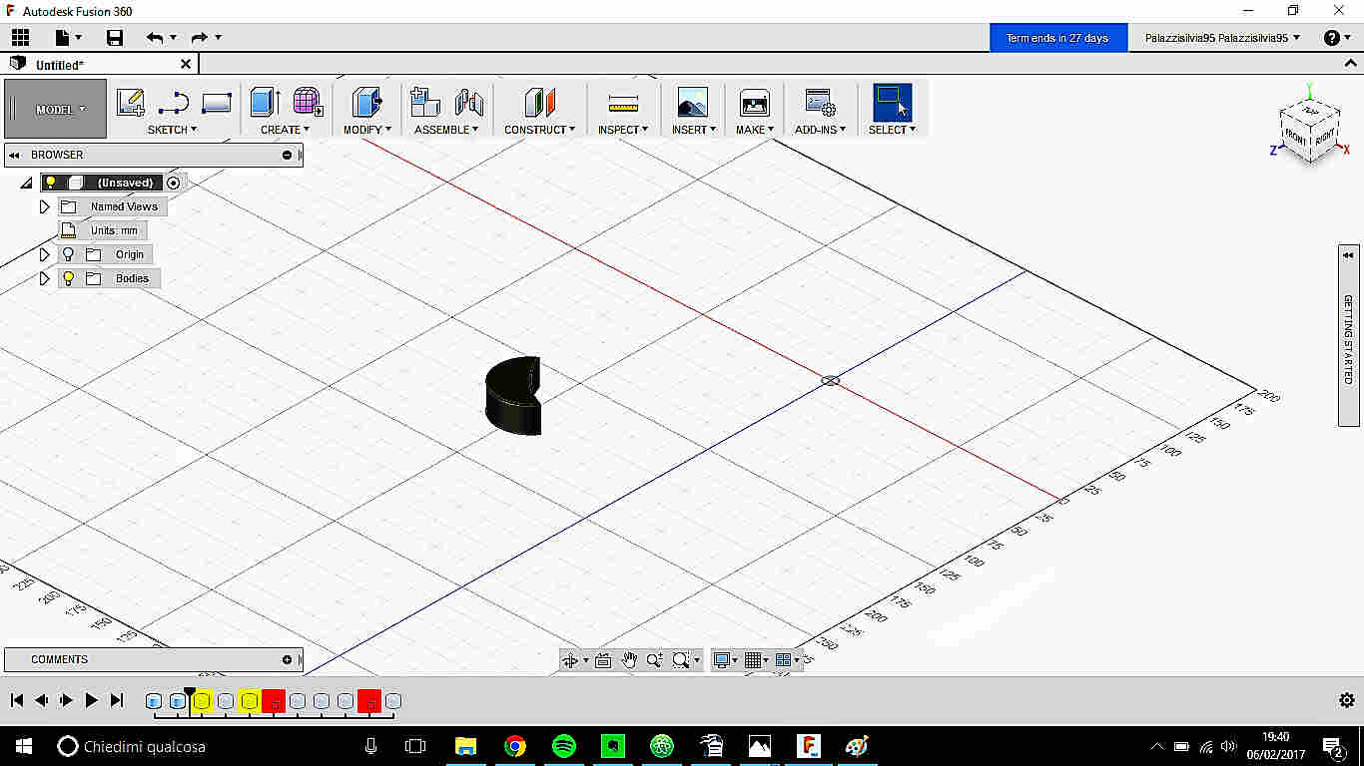
Task: Open the orbit options dropdown arrow
Action: coord(586,660)
